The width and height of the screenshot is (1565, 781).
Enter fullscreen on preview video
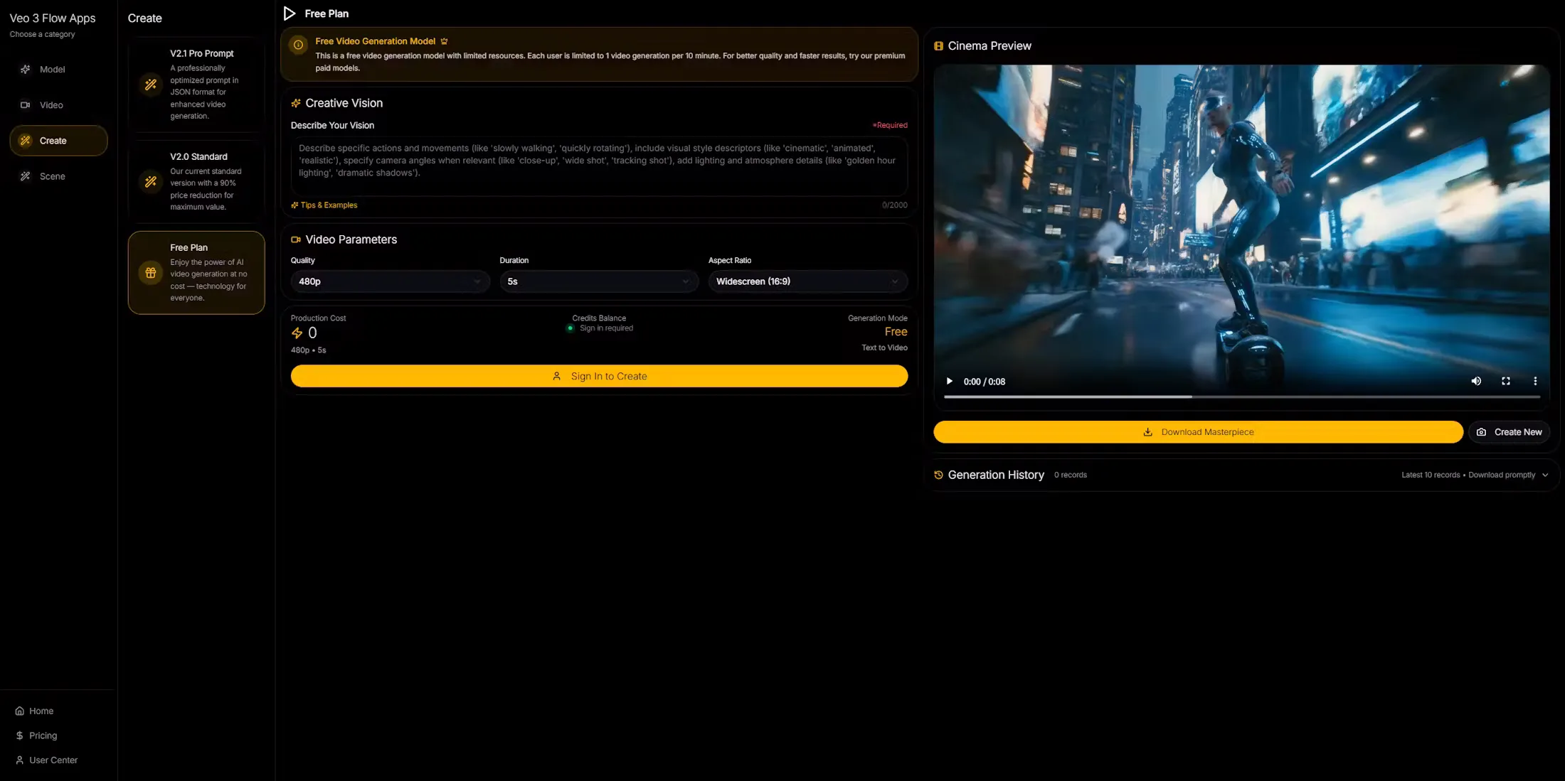click(x=1506, y=382)
